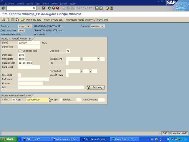The height and width of the screenshot is (142, 189).
Task: Expand the status bar arrow left of F-43
Action: [x=160, y=133]
